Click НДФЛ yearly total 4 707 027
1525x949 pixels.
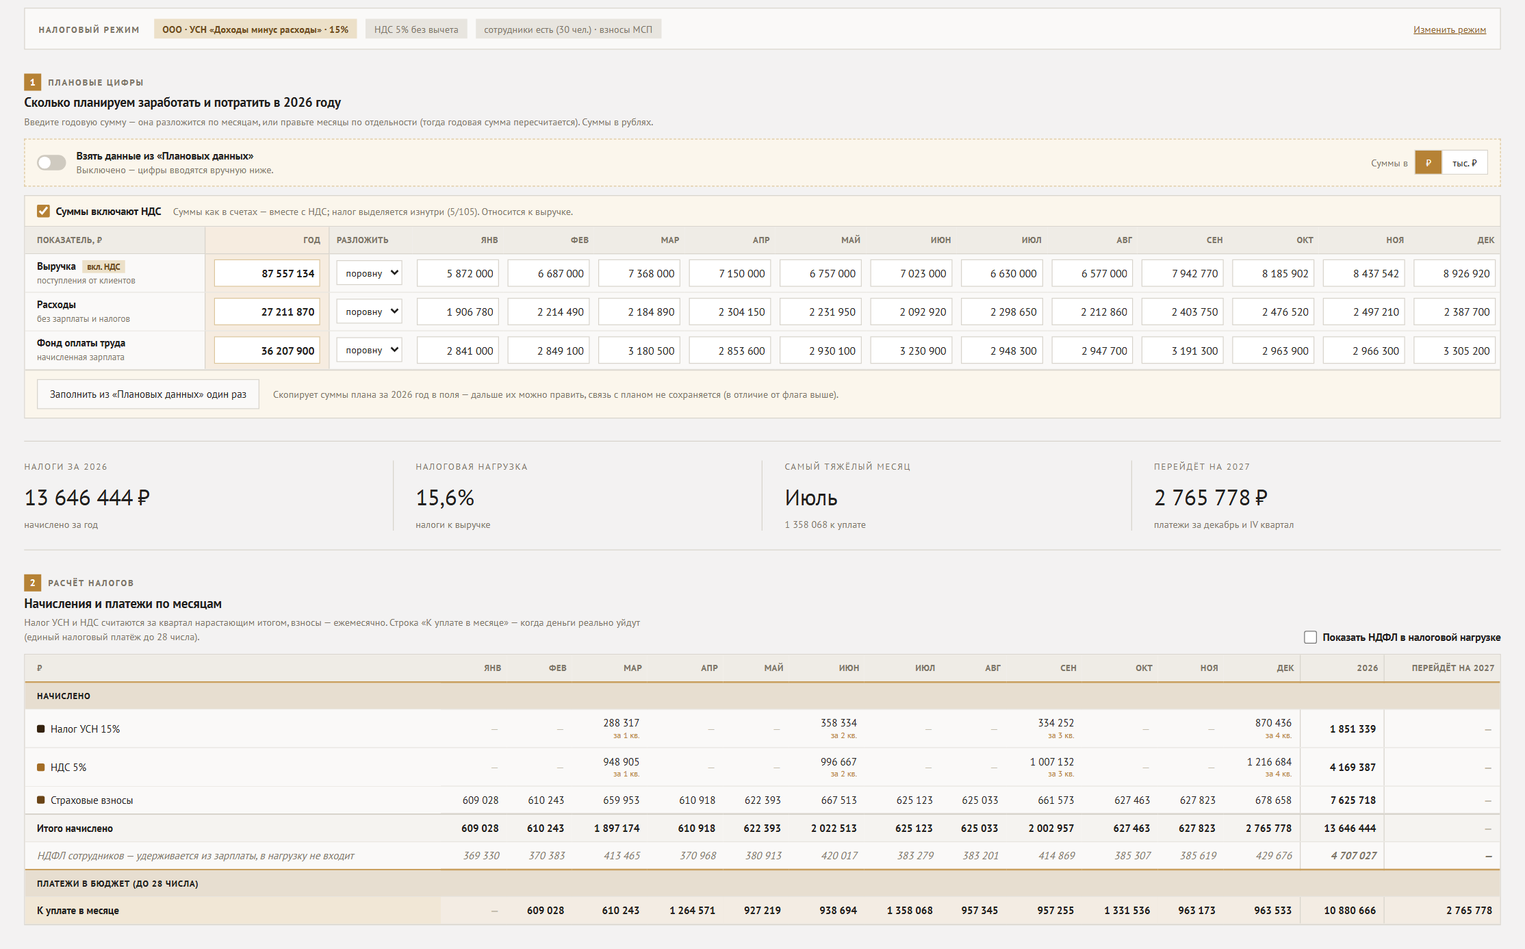coord(1353,856)
